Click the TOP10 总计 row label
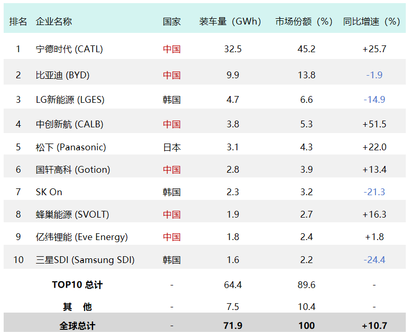The width and height of the screenshot is (410, 334). click(77, 285)
